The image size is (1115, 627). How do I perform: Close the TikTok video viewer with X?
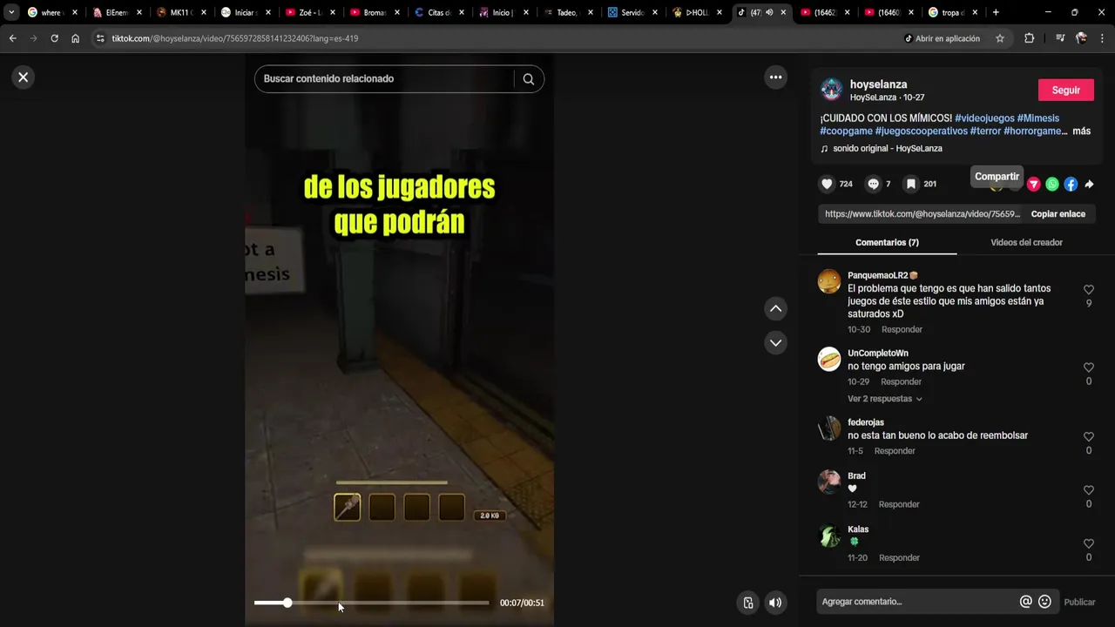point(24,78)
